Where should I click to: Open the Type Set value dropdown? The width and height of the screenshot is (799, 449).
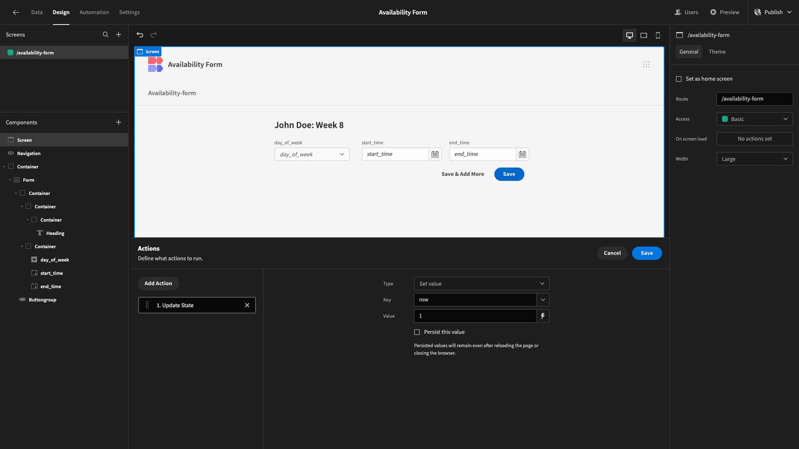(481, 284)
